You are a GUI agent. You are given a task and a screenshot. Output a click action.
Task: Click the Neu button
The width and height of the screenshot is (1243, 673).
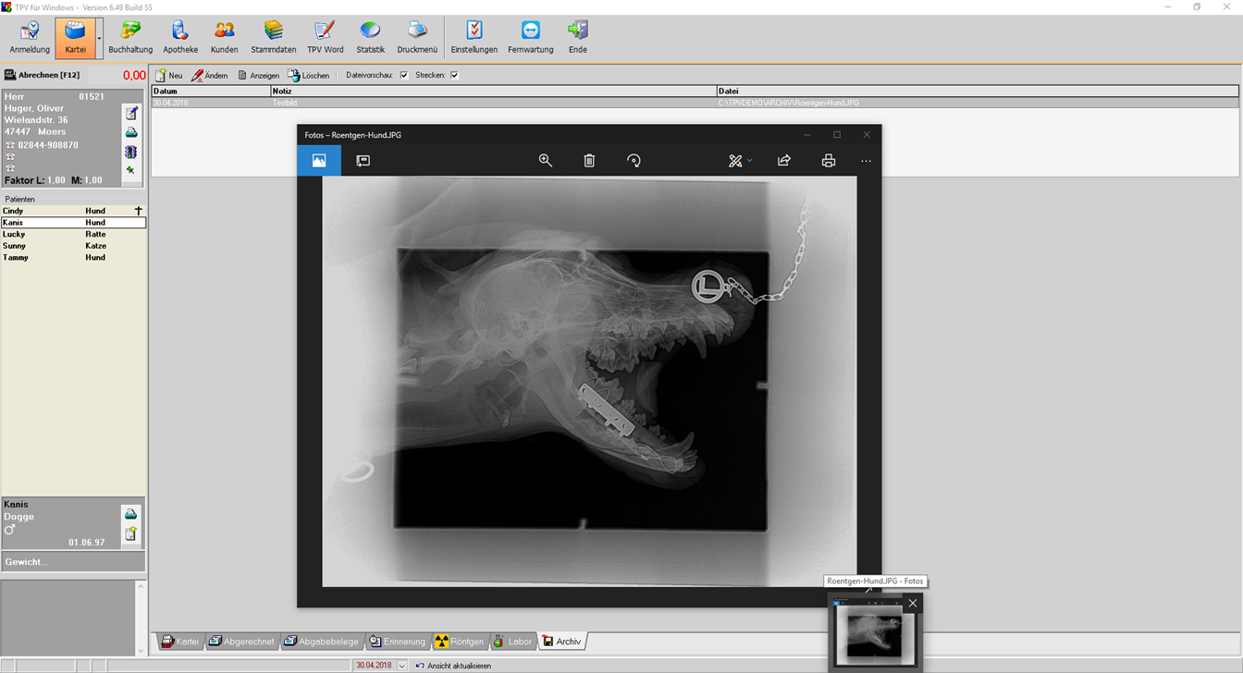[x=168, y=76]
